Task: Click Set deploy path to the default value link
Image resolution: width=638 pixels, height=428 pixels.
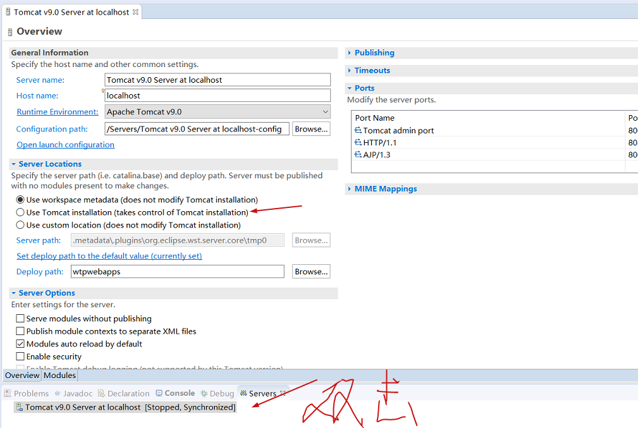Action: [109, 256]
